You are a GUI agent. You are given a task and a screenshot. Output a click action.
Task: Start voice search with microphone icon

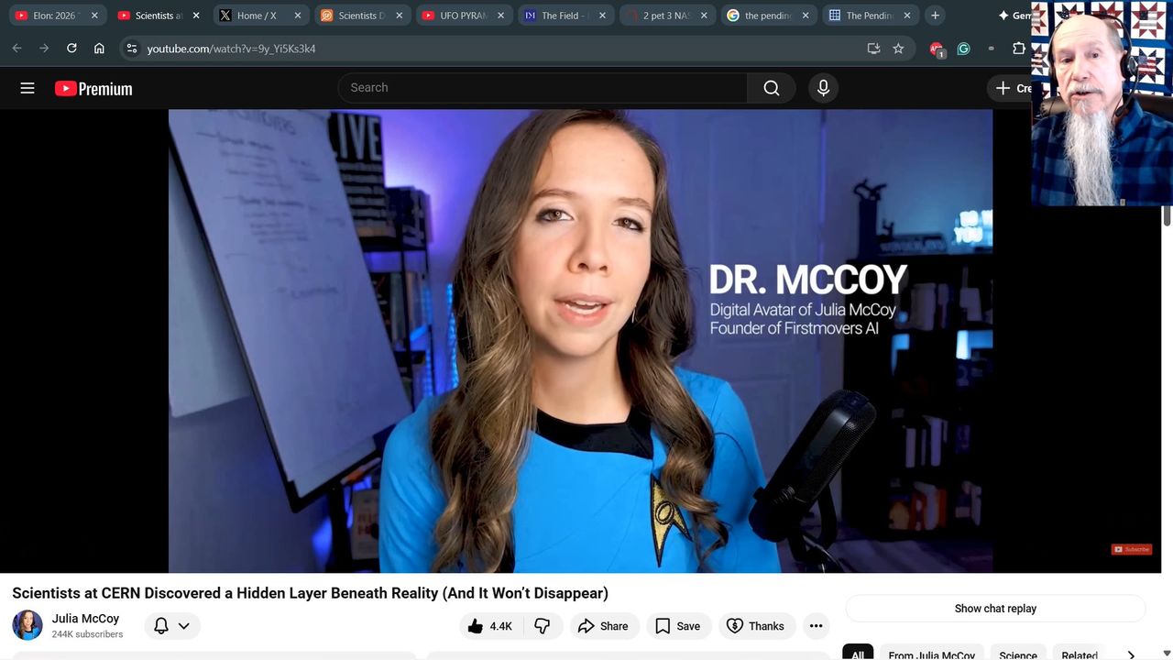[823, 88]
